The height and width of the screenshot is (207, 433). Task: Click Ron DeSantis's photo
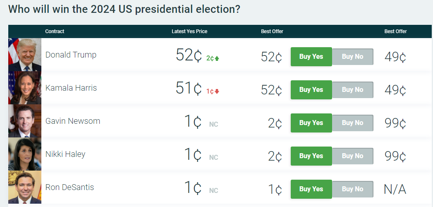tap(25, 188)
